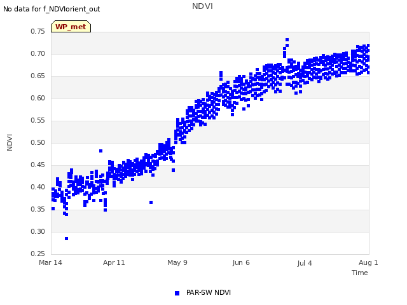Viewport: 407px width, 305px height.
Task: Click the 0.30 y-axis tick label
Action: point(38,231)
